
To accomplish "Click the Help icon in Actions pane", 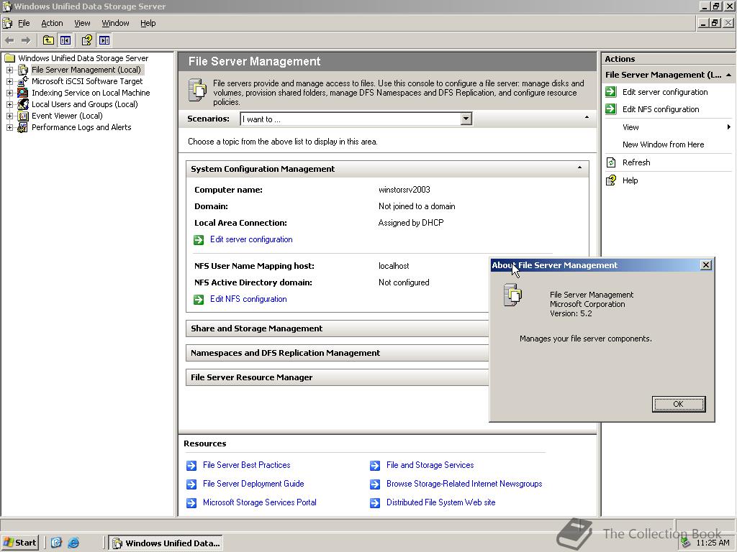I will [610, 180].
